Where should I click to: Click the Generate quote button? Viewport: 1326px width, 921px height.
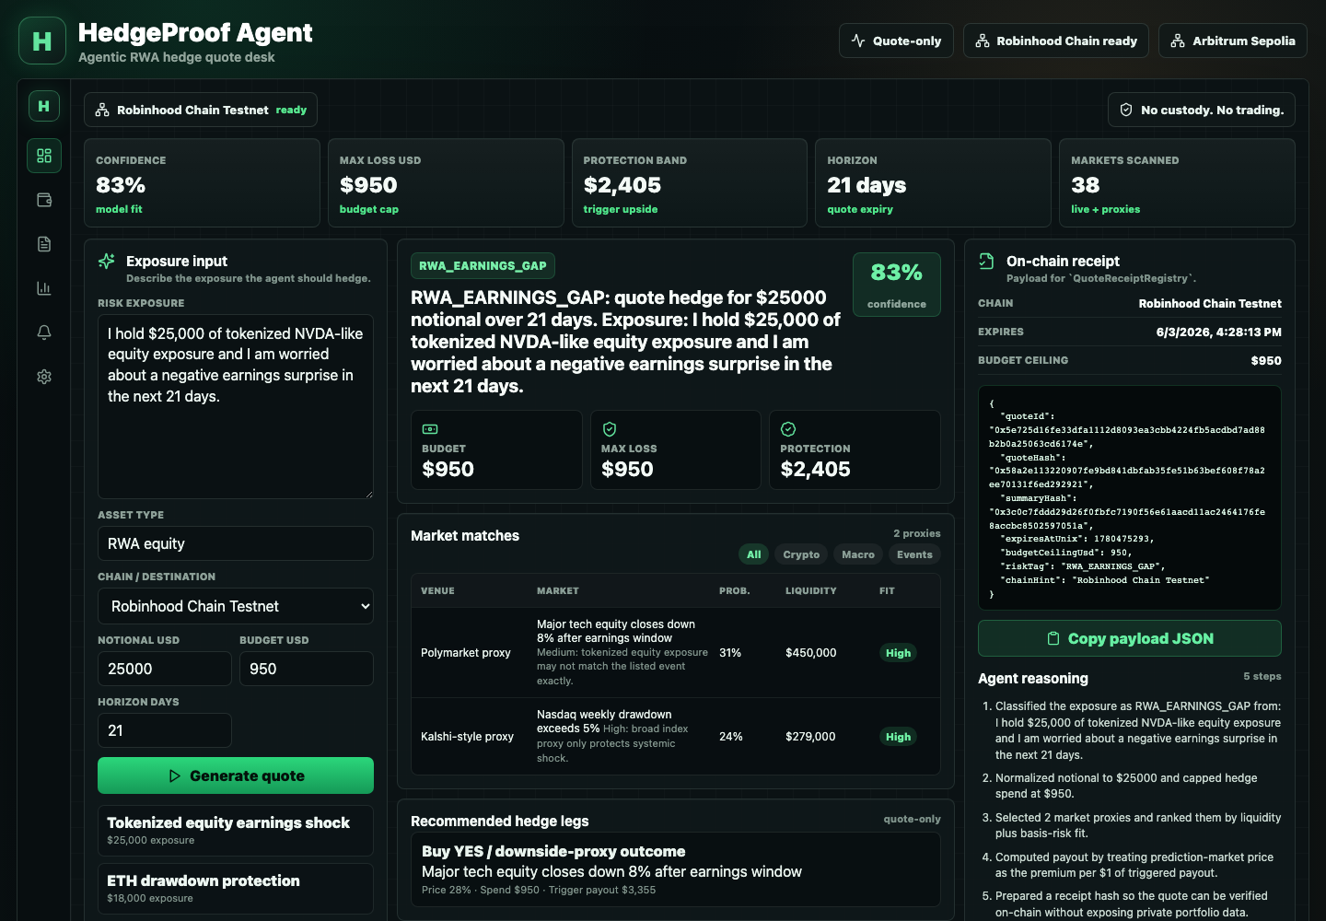tap(236, 775)
